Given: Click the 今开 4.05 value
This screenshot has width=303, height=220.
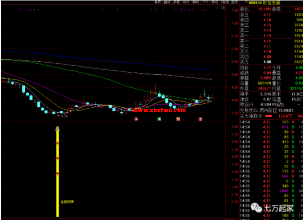Looking at the screenshot, I should (299, 68).
